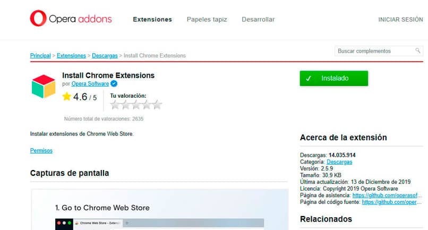Viewport: 428px width, 230px height.
Task: Rate the extension four stars
Action: [x=147, y=105]
